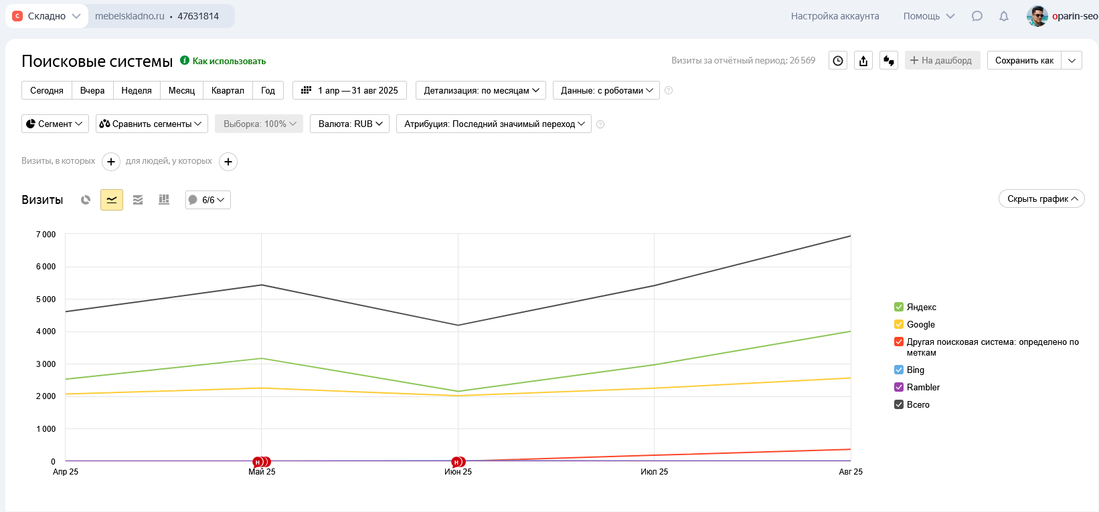The image size is (1099, 512).
Task: Click the thumbs up/down feedback icon
Action: pos(889,61)
